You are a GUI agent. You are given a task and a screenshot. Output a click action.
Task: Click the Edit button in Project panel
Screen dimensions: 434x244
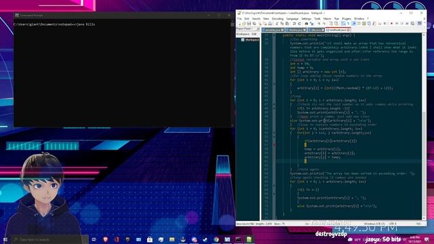254,34
